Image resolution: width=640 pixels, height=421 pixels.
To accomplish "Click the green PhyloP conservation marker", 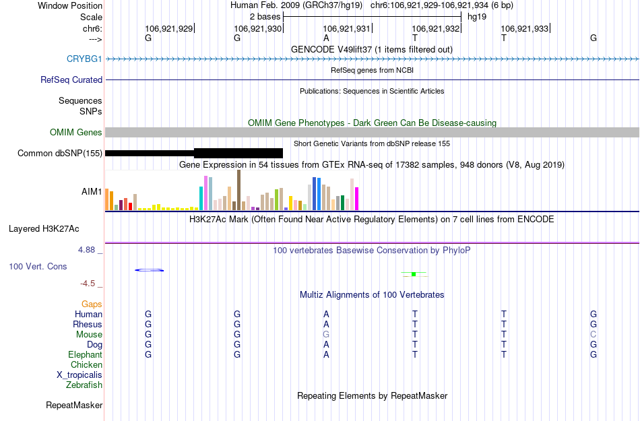I will (414, 274).
